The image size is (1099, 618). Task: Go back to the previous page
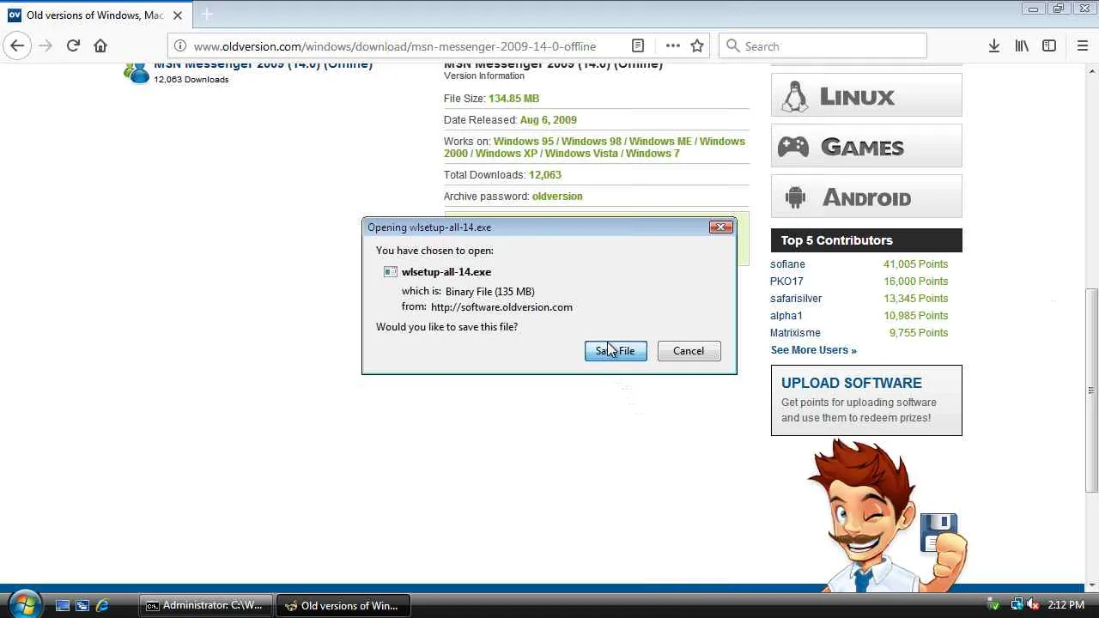coord(17,46)
